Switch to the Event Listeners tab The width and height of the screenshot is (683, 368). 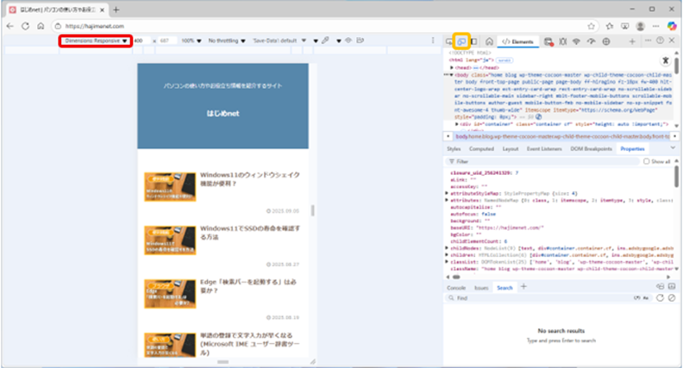pyautogui.click(x=544, y=149)
